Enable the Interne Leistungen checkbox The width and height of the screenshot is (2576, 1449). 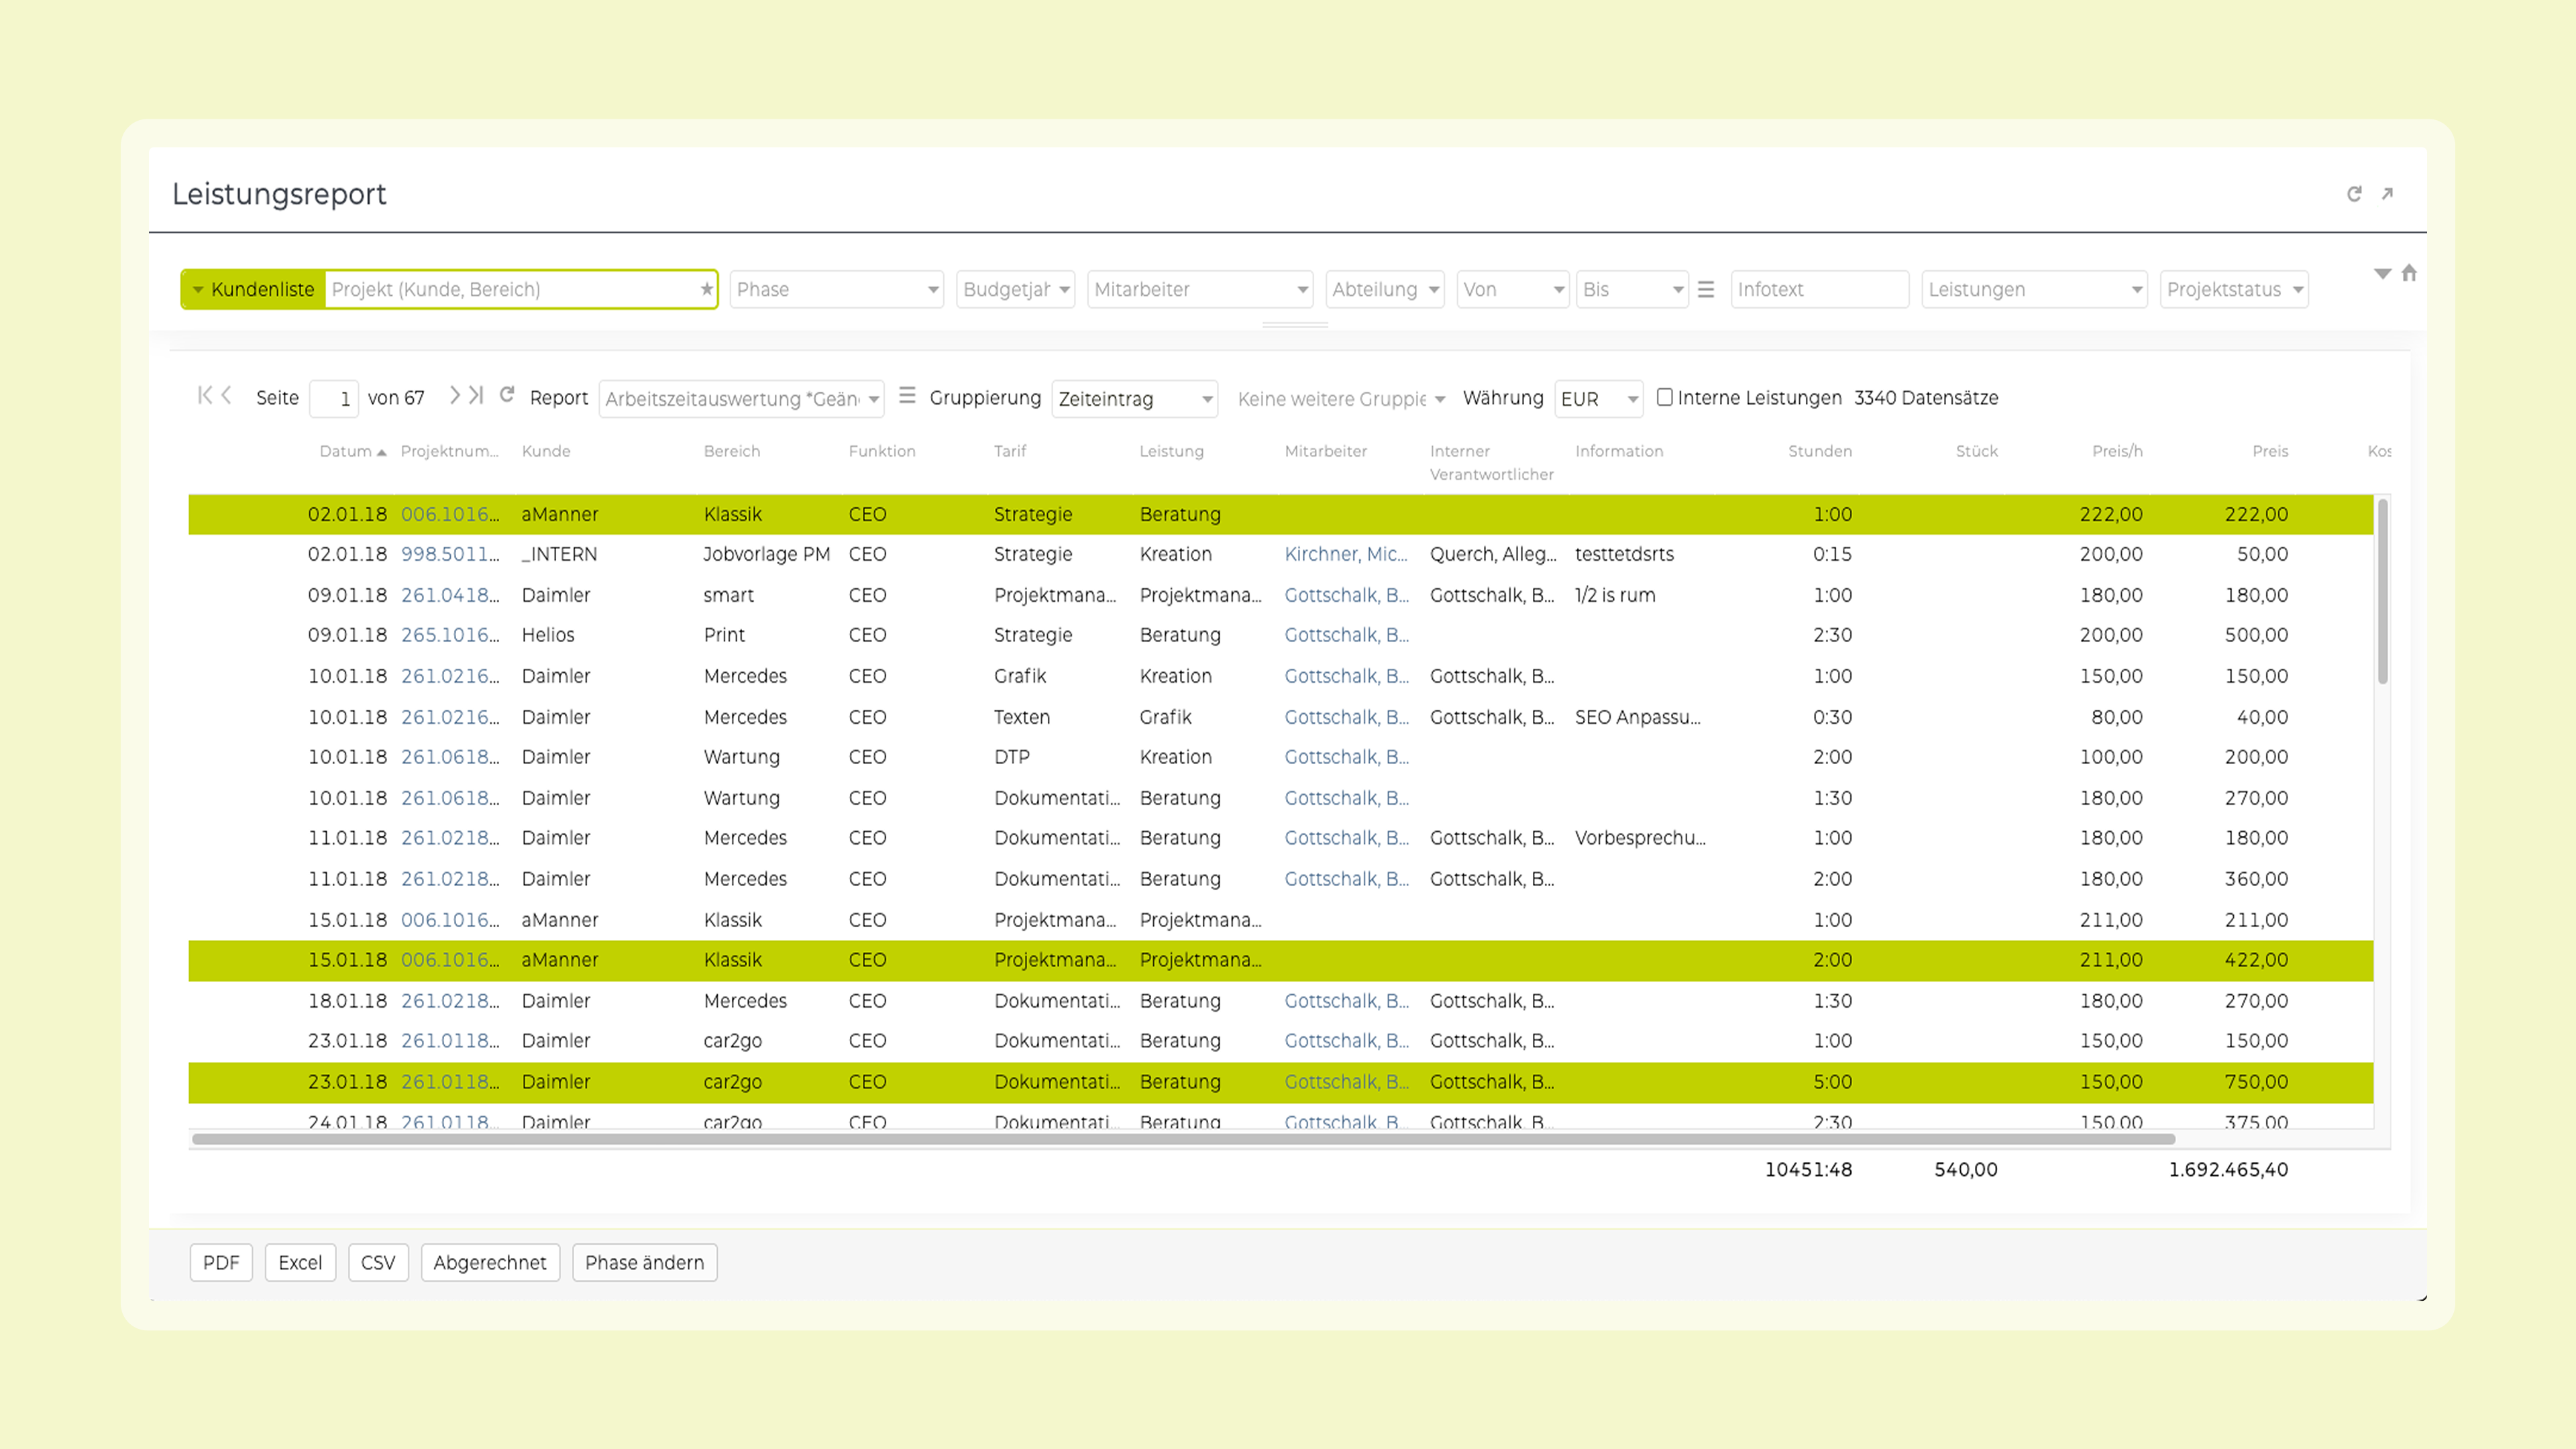[1664, 397]
